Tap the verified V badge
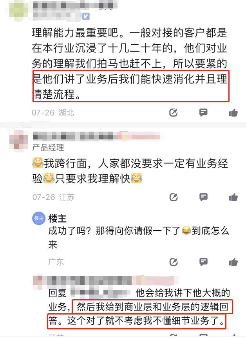This screenshot has height=338, width=246. 86,16
